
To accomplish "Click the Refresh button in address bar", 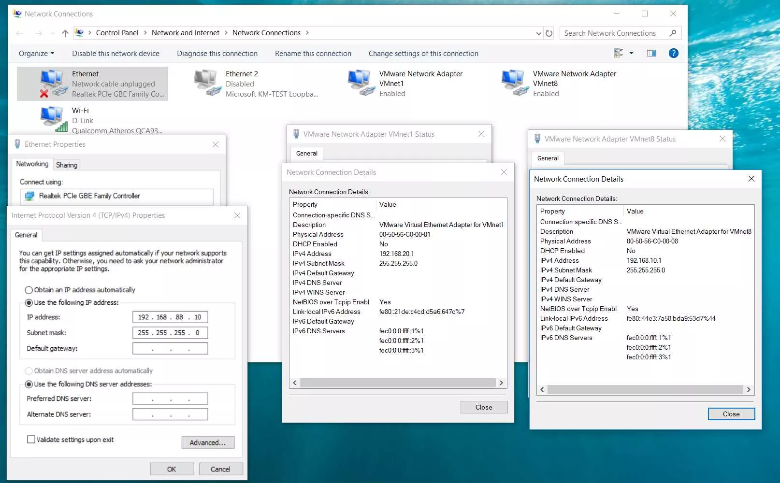I will pos(549,33).
